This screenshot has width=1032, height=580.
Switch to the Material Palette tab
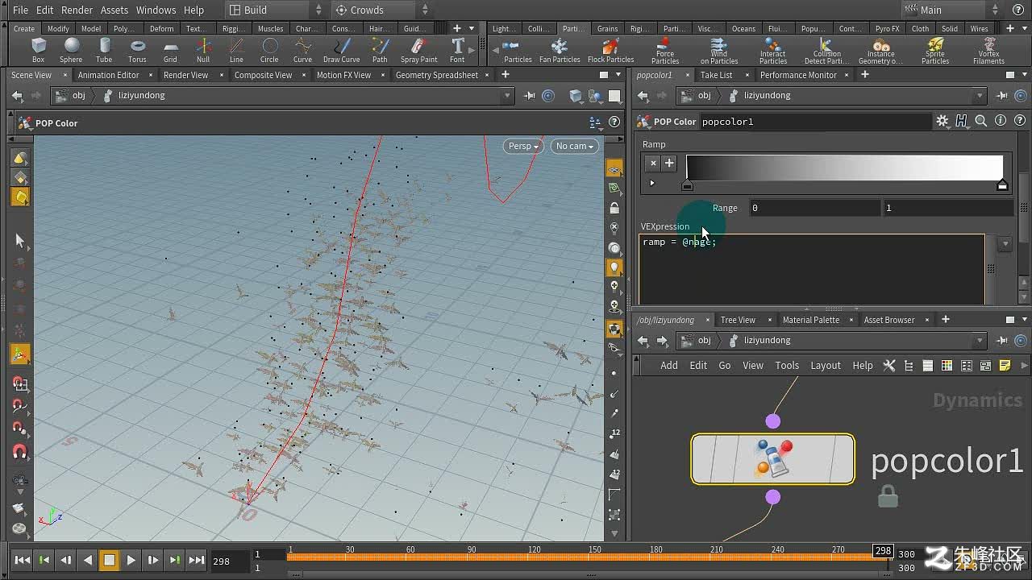(x=810, y=320)
